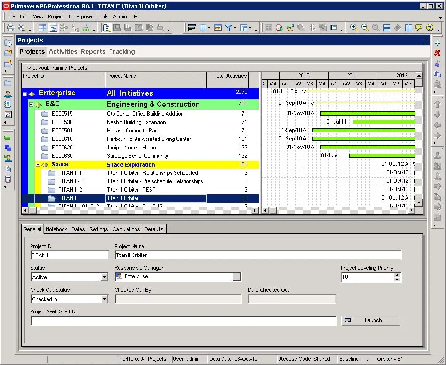Screen dimensions: 446x365
Task: Open the File menu
Action: click(x=11, y=16)
